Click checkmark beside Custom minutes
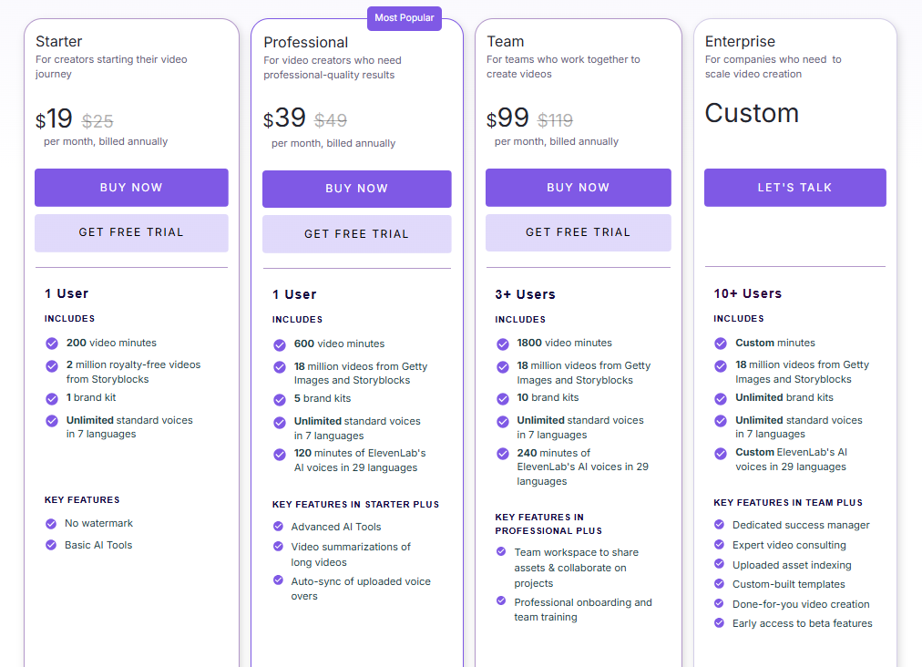 coord(721,344)
